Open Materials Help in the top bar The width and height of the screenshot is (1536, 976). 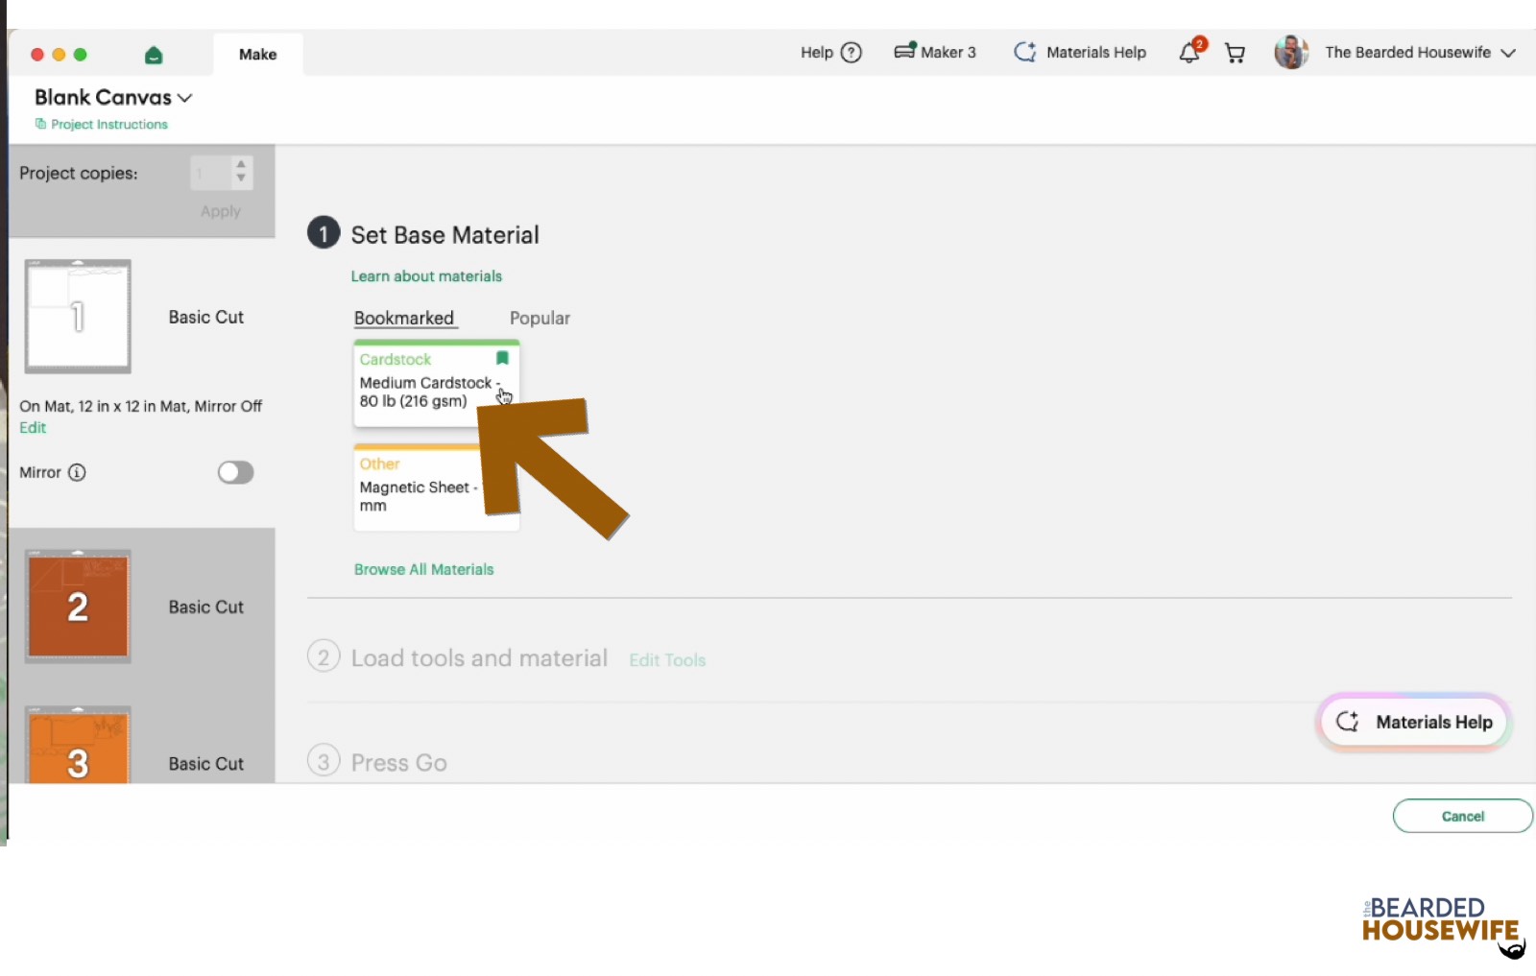1080,52
